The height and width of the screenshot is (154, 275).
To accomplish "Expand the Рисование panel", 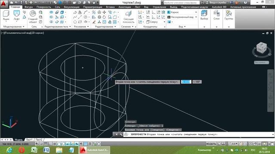I will [x=81, y=27].
